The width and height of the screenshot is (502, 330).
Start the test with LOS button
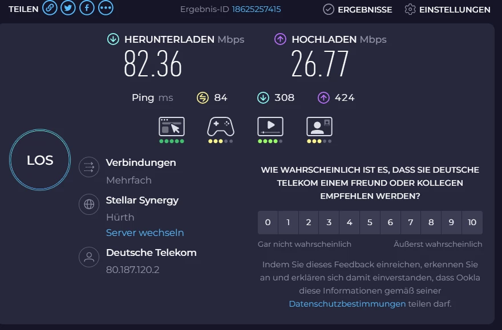coord(40,160)
